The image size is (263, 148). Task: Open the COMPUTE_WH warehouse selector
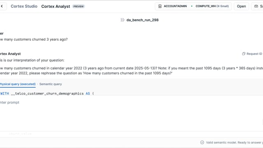click(212, 6)
